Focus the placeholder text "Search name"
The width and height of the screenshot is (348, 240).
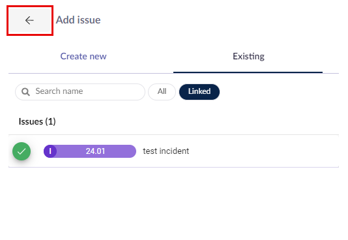click(59, 91)
